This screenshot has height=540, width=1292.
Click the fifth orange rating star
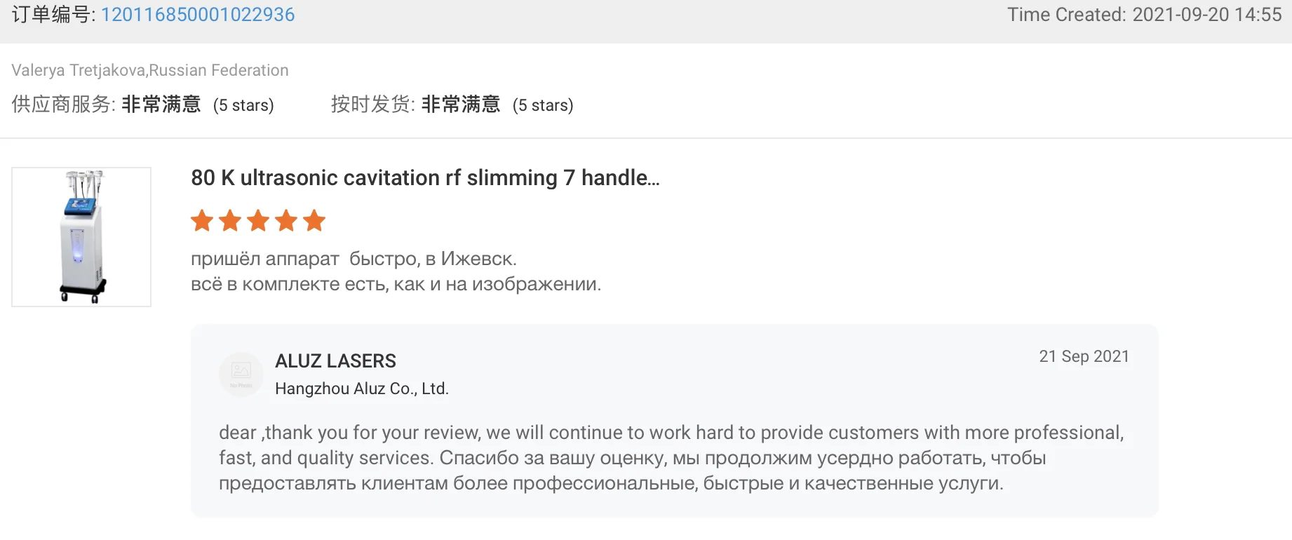tap(314, 221)
